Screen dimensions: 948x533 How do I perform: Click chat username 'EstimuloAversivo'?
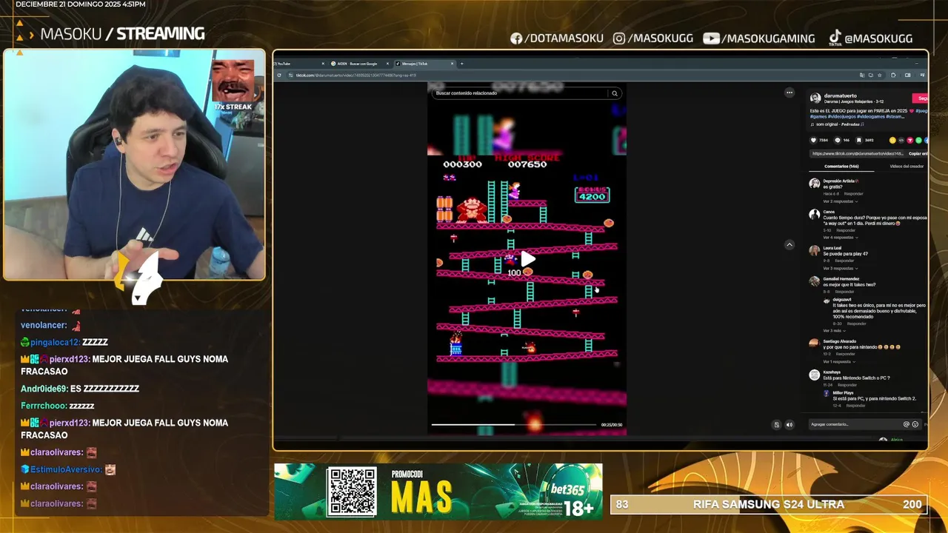point(66,469)
